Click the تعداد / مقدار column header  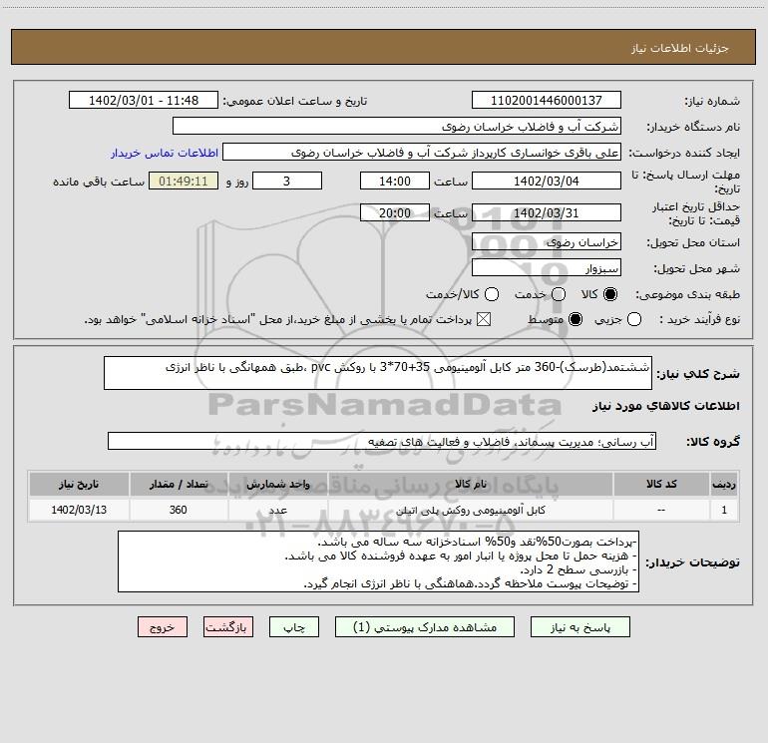click(x=179, y=484)
